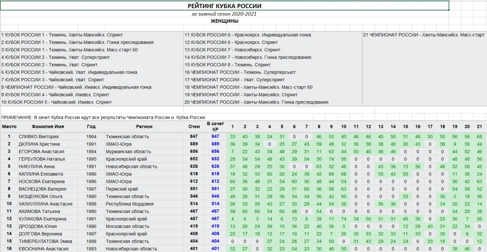Select the blue "В зачет КР" value "689"
487x252 pixels.
tap(215, 144)
